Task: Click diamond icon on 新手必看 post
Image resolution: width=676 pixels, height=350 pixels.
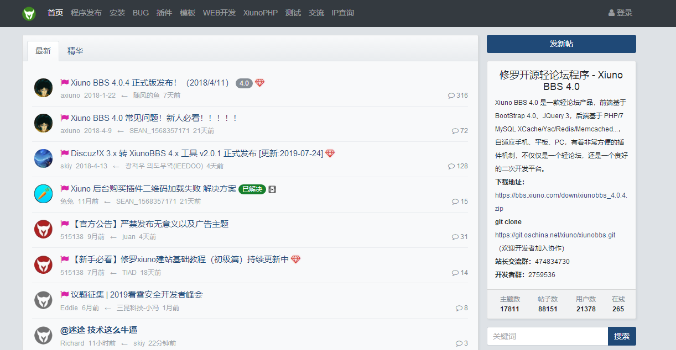Action: point(295,259)
